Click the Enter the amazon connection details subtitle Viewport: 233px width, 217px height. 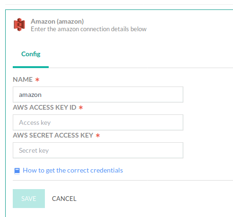click(89, 29)
